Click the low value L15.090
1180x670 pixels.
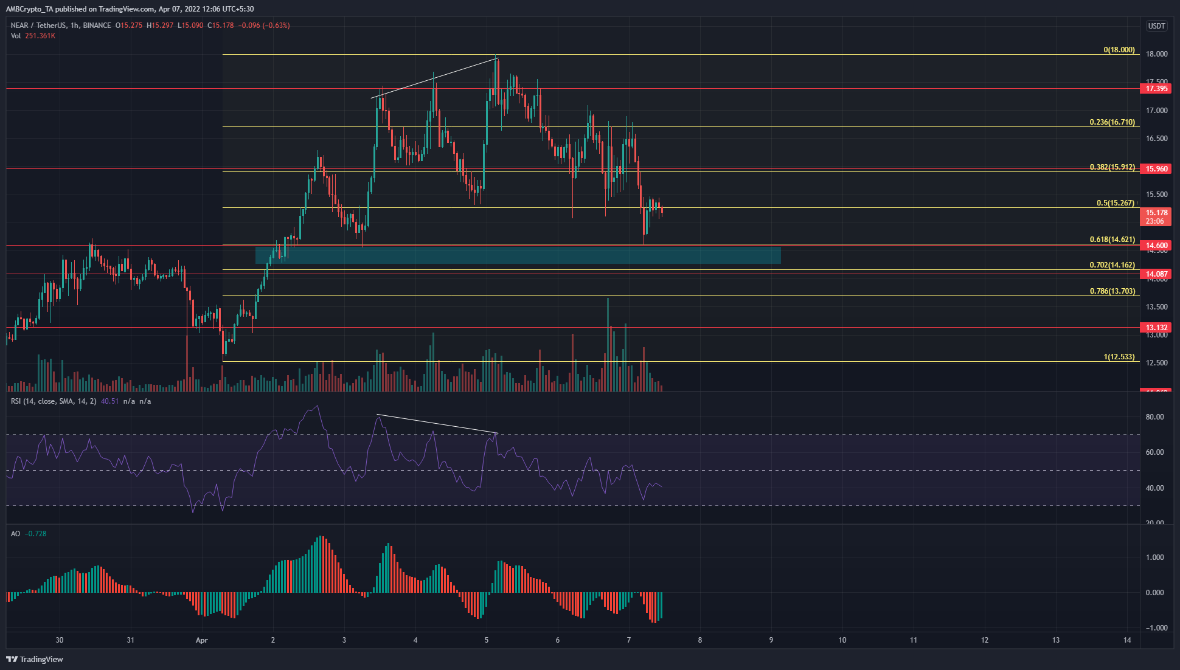190,26
